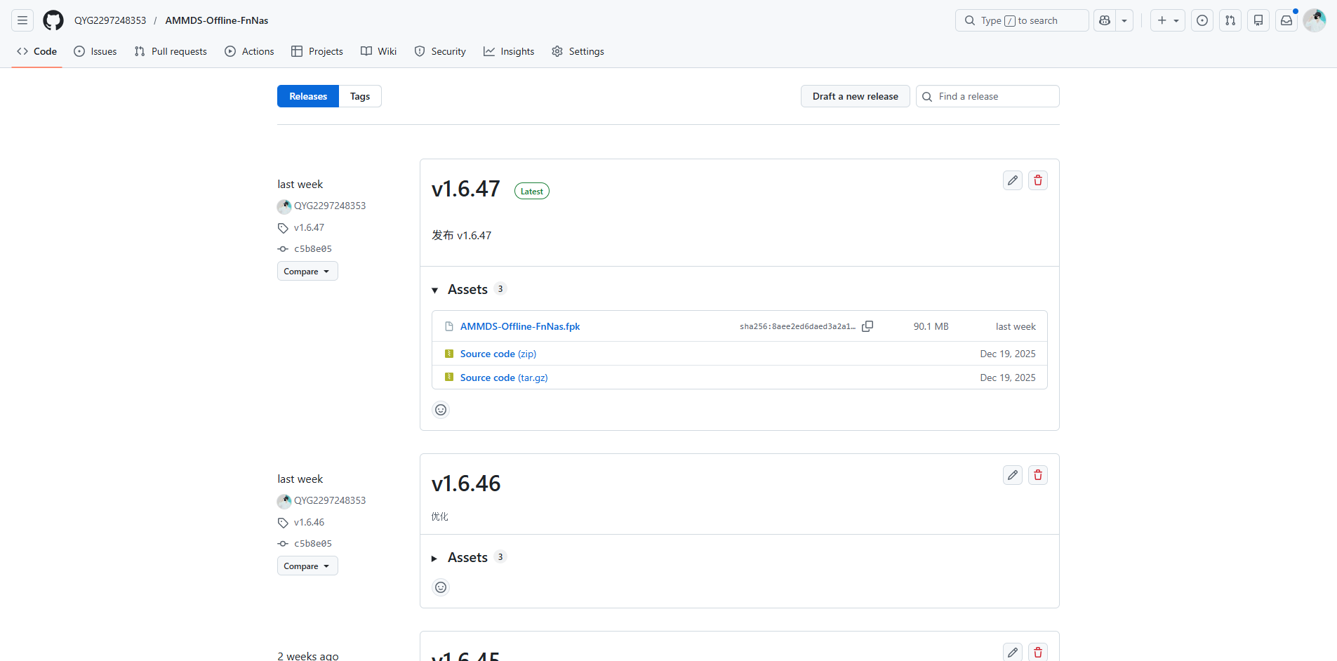Delete the v1.6.47 release via trash icon
1337x661 pixels.
pos(1038,180)
